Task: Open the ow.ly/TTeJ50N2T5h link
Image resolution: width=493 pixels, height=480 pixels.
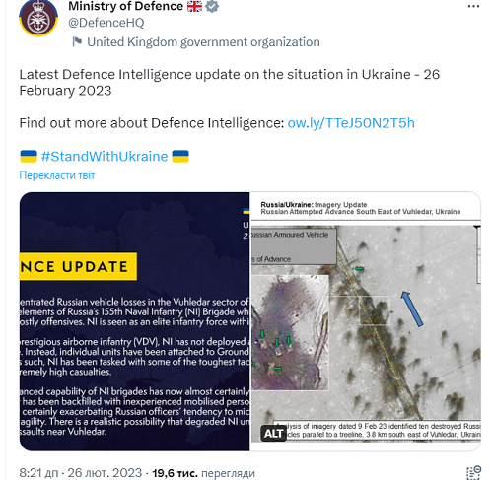Action: point(351,123)
